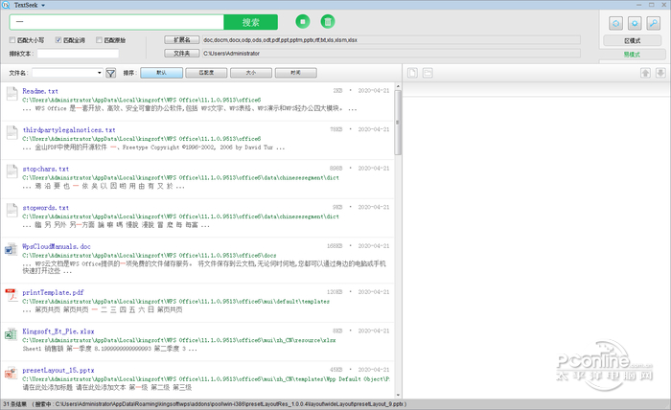The width and height of the screenshot is (671, 410).
Task: Click the file extensions list field
Action: pos(391,40)
